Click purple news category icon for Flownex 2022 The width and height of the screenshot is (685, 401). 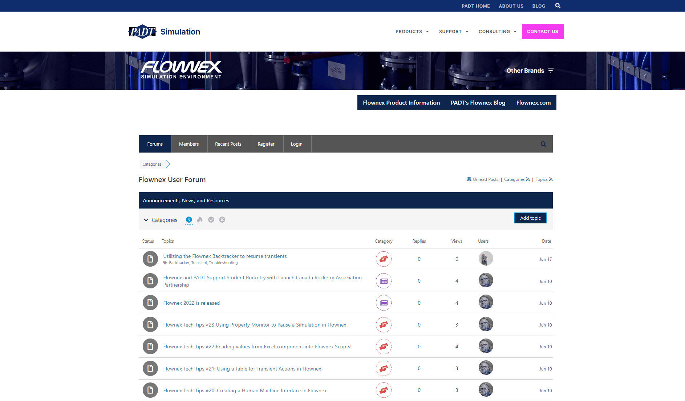(384, 303)
